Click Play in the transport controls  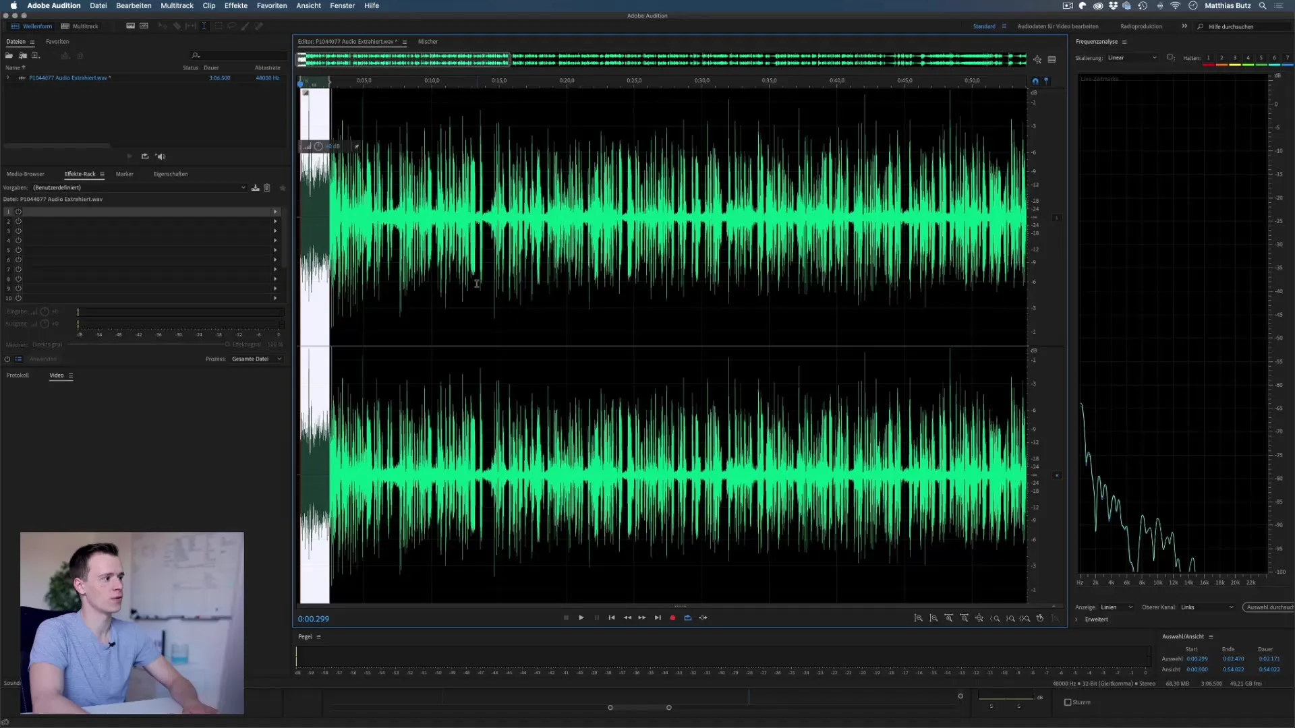[581, 618]
